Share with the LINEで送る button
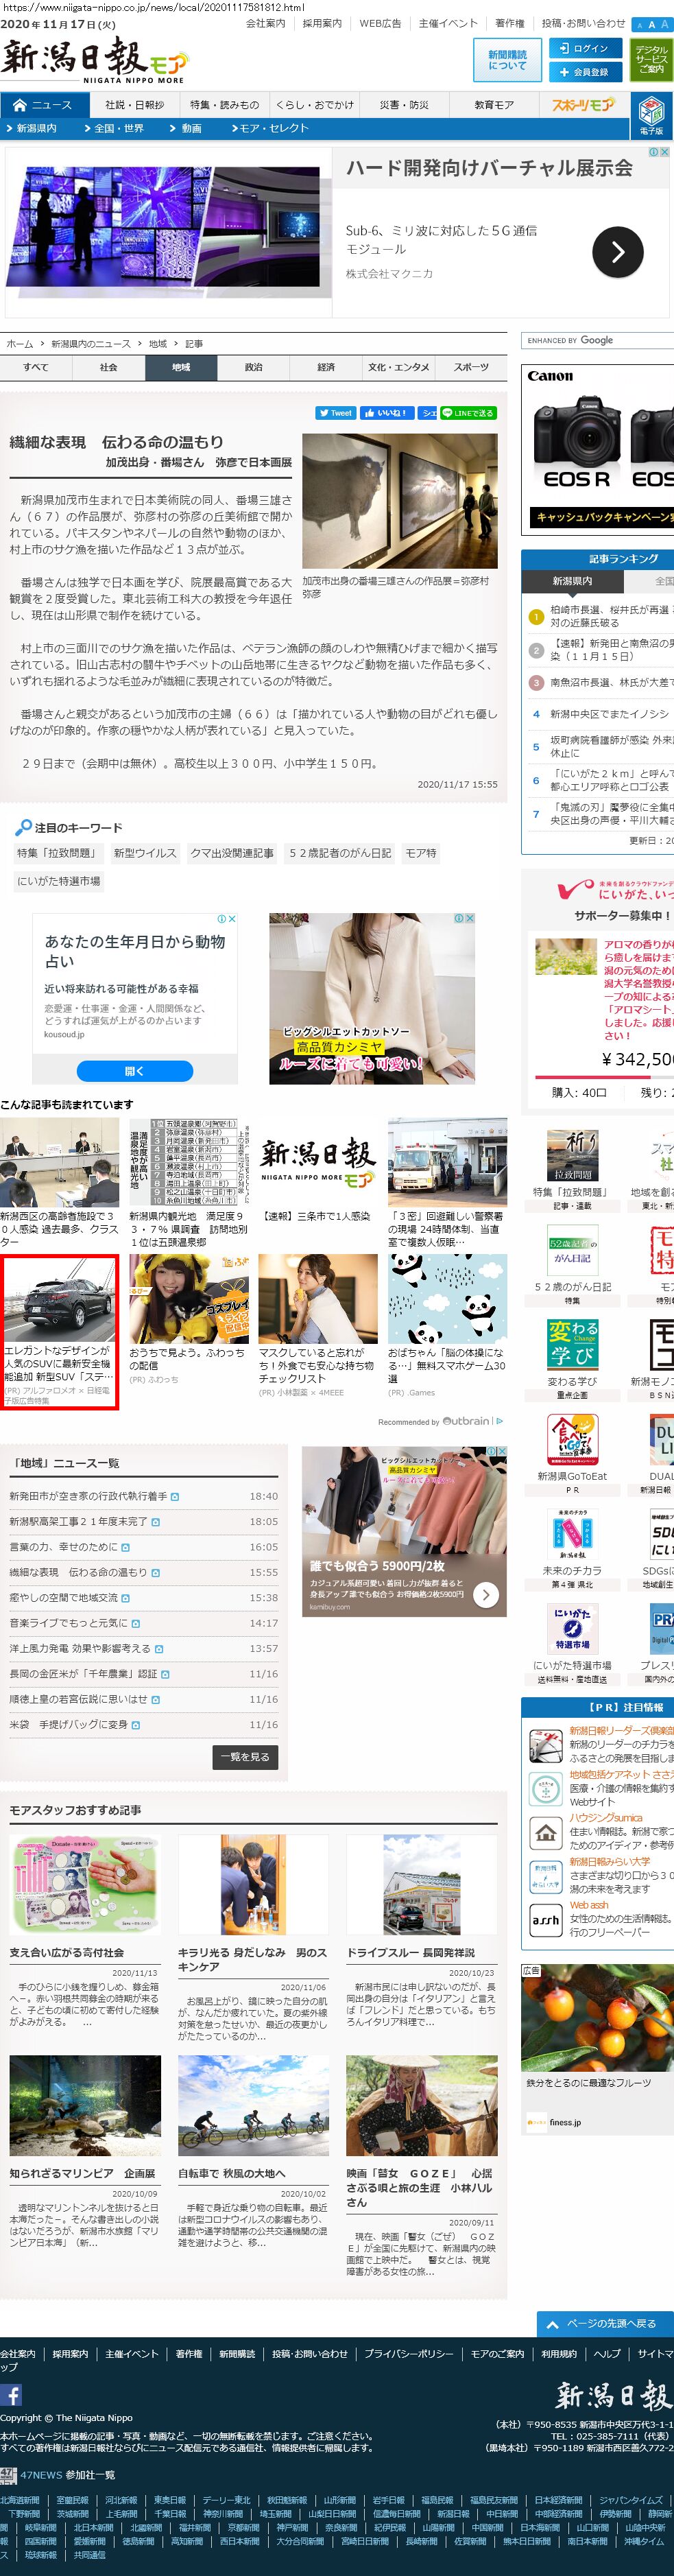 click(468, 413)
